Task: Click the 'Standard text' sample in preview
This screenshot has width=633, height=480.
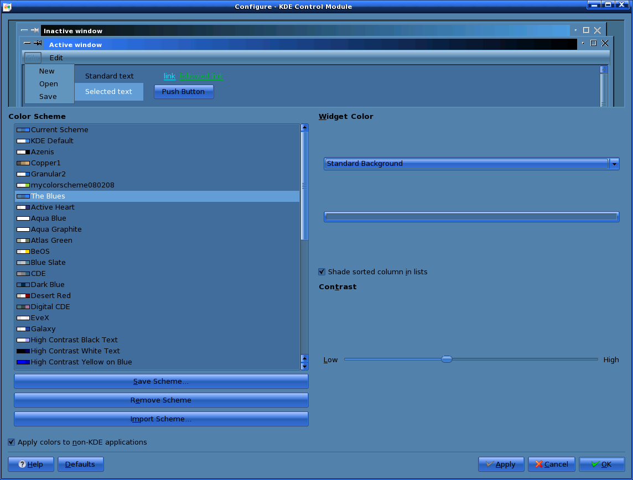Action: [x=110, y=76]
